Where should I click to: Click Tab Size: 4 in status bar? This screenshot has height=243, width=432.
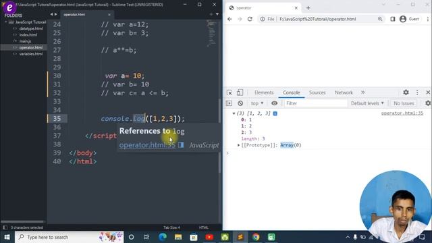point(171,227)
